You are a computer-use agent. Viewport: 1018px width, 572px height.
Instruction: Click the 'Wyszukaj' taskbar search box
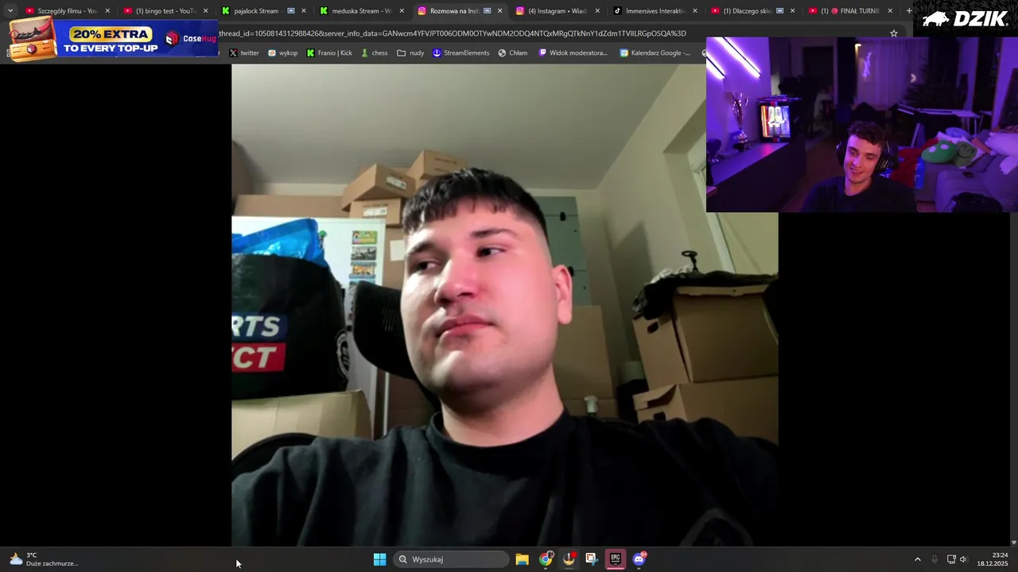point(453,559)
